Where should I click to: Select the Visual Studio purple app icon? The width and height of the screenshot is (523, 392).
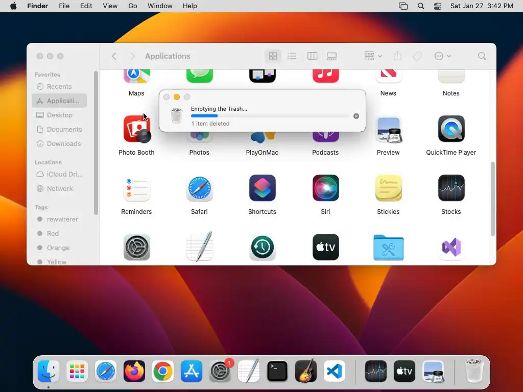(451, 248)
